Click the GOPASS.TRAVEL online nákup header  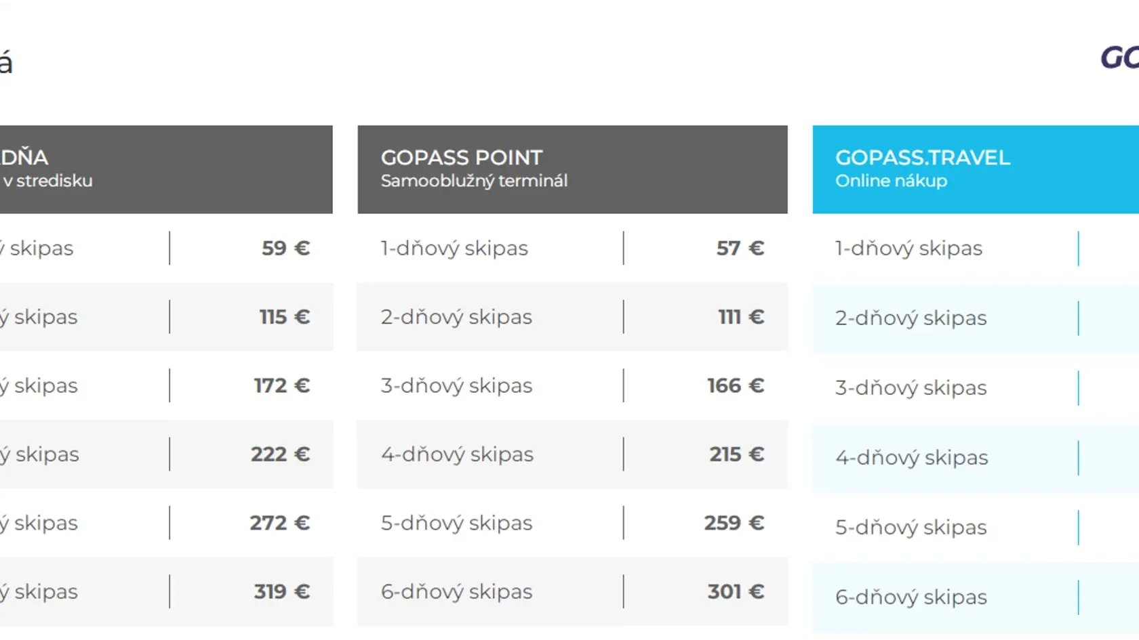click(x=976, y=169)
